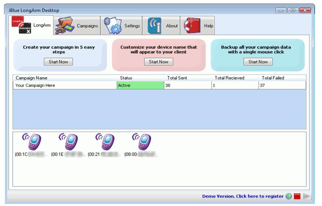Click the Settings gear icon
This screenshot has height=206, width=322.
[x=113, y=26]
